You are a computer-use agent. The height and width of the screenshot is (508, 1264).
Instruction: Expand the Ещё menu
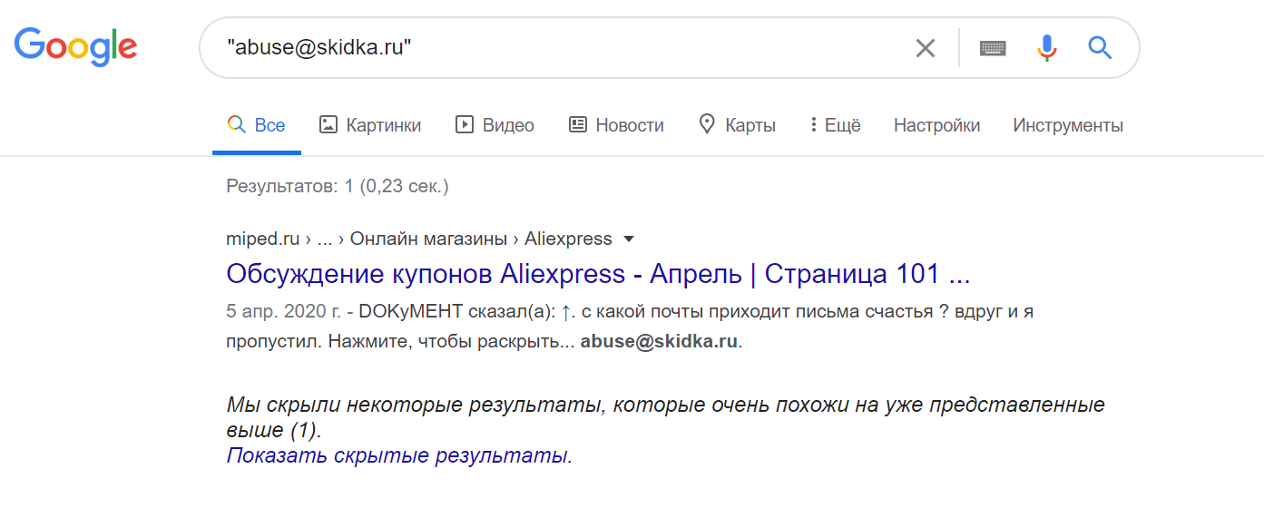point(836,126)
